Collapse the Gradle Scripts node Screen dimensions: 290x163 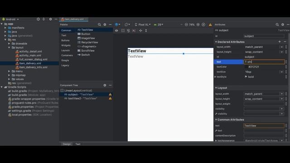click(2, 87)
